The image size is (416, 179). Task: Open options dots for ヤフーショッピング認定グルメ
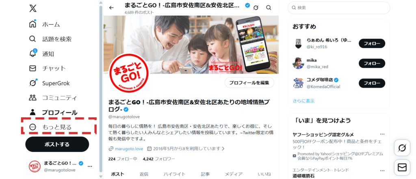tap(382, 134)
